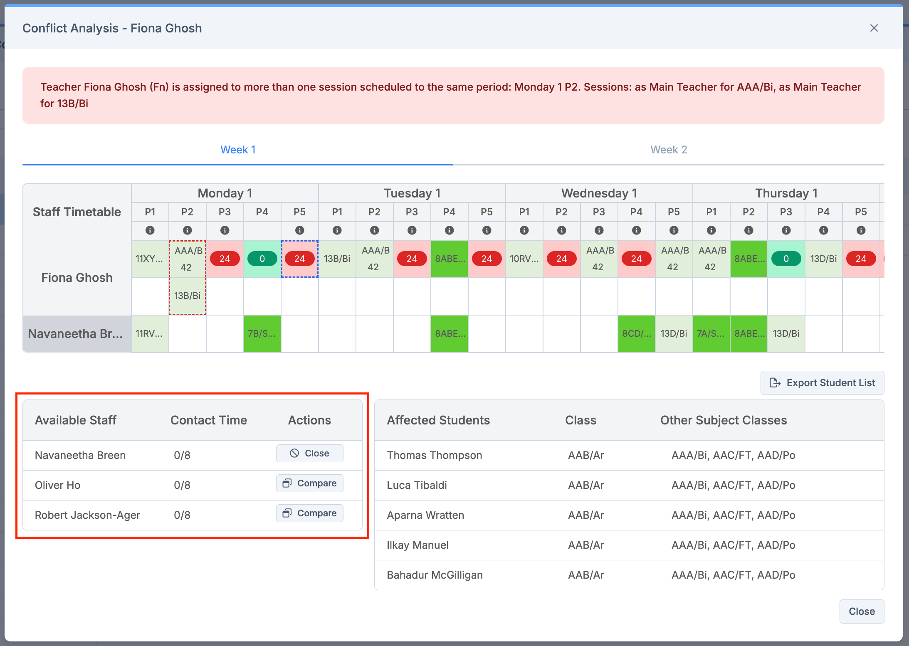The width and height of the screenshot is (909, 646).
Task: Click info icon under Monday 1 P5
Action: pos(300,230)
